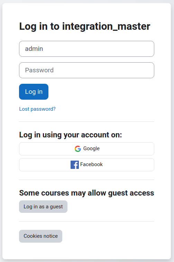The width and height of the screenshot is (174, 262).
Task: Click the "Some courses may allow guest access" heading
Action: coord(86,193)
